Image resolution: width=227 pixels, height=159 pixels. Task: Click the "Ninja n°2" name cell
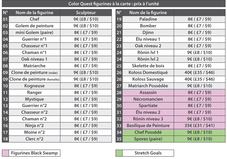[34, 126]
